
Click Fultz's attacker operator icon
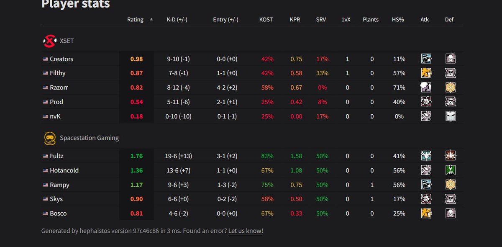tap(426, 156)
